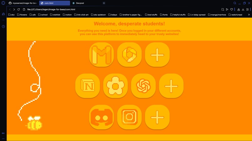The height and width of the screenshot is (141, 252).
Task: Open the GX sidebar icon
Action: [x=3, y=133]
